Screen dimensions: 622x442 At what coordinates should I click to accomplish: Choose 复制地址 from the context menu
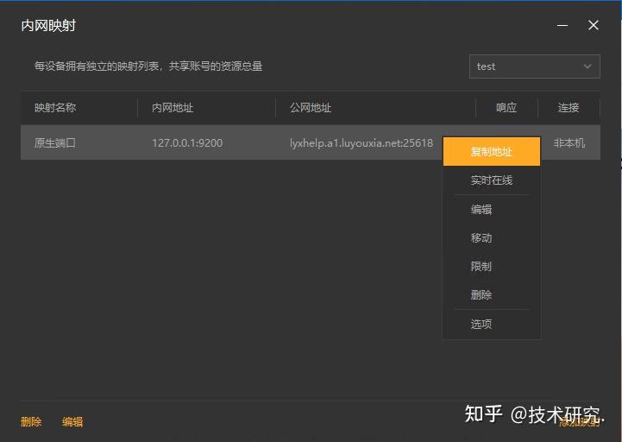coord(492,152)
